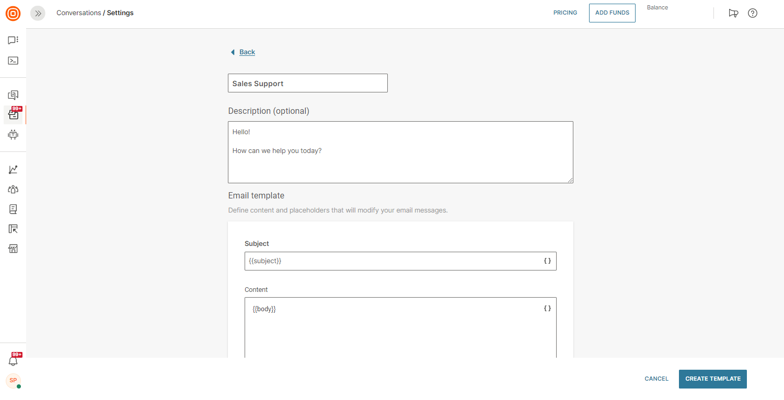Click the SP user avatar
This screenshot has height=400, width=784.
click(x=13, y=381)
